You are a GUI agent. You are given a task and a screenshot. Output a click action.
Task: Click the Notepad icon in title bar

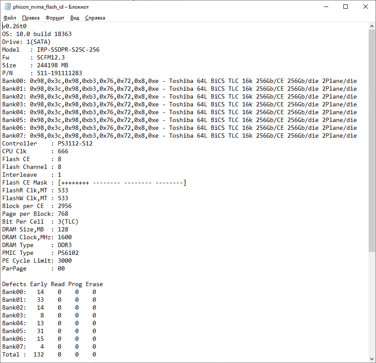click(7, 7)
